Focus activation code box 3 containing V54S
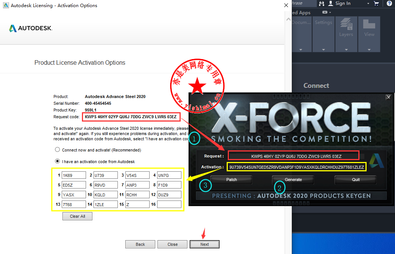 [137, 175]
